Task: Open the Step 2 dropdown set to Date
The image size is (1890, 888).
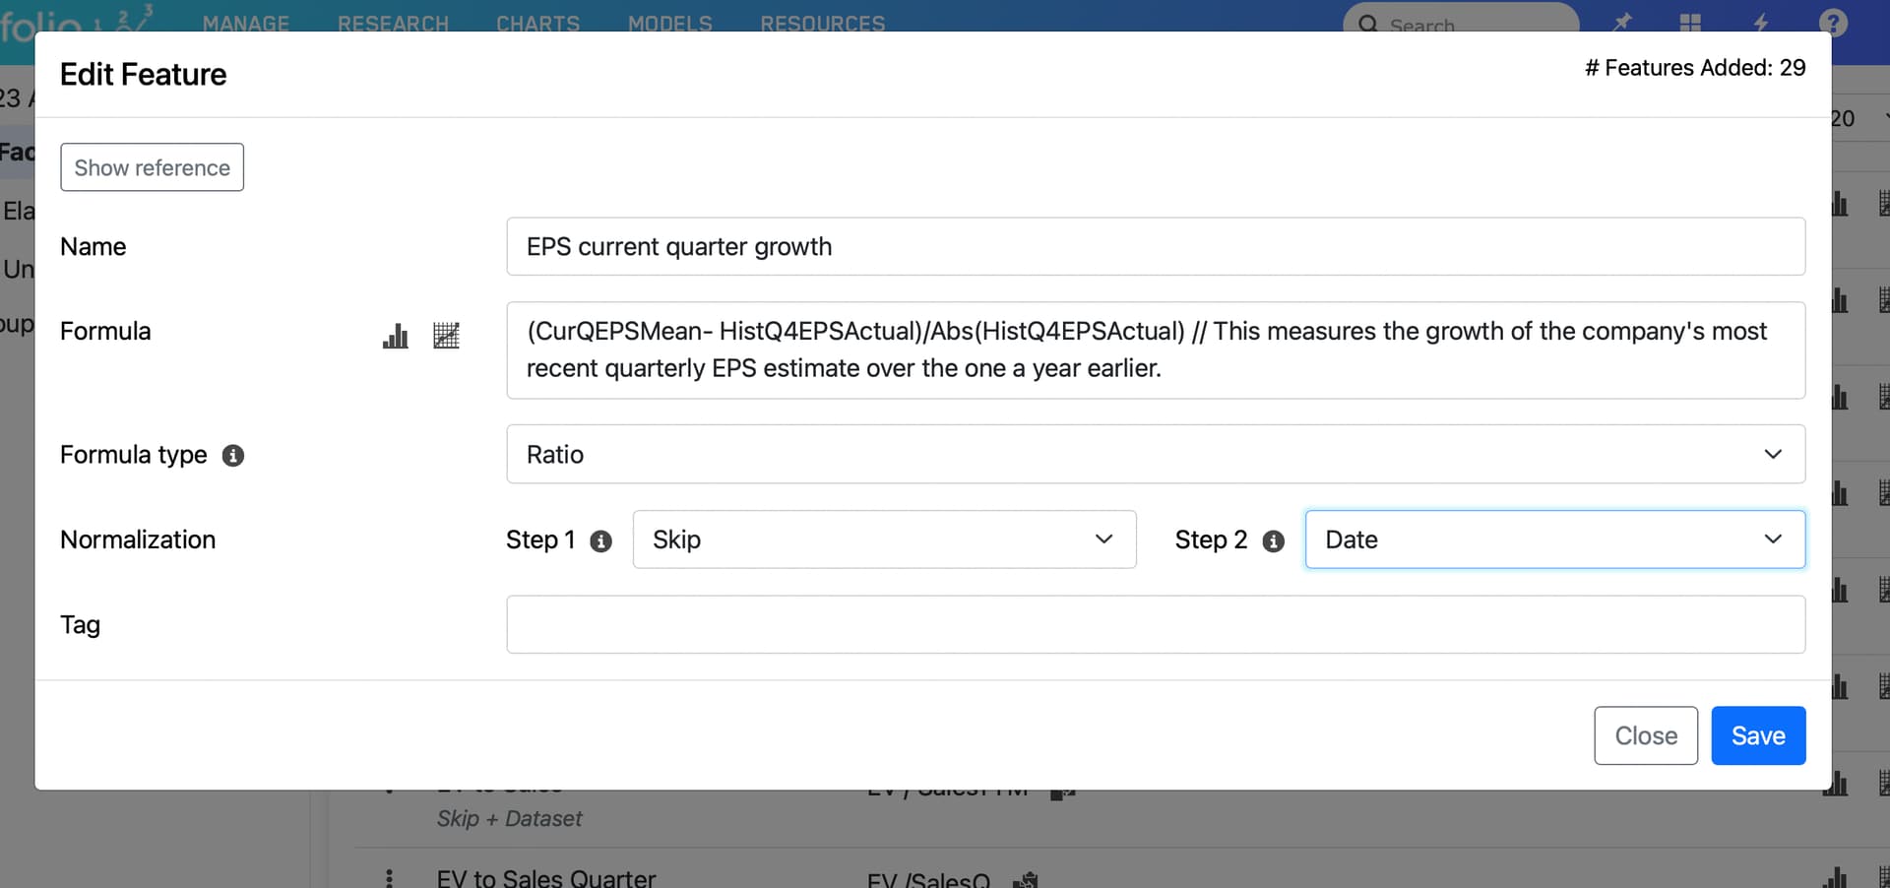Action: [1554, 539]
